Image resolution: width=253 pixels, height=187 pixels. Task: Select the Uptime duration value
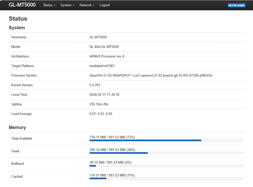(99, 104)
